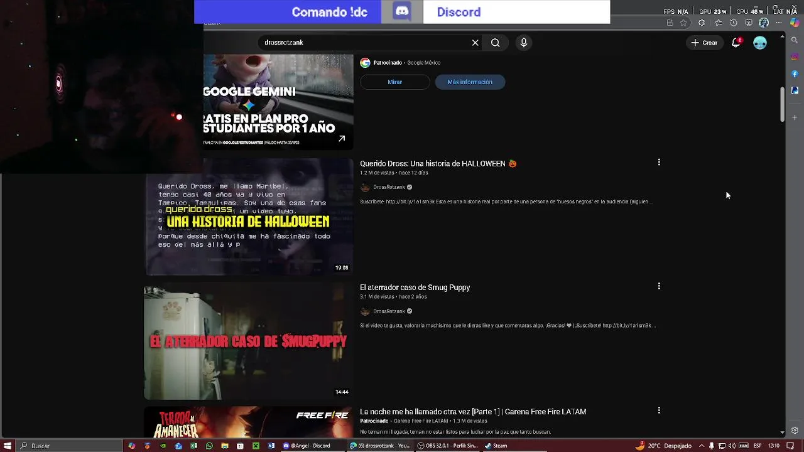The image size is (804, 452).
Task: Click the Mirar button on the ad
Action: coord(394,82)
